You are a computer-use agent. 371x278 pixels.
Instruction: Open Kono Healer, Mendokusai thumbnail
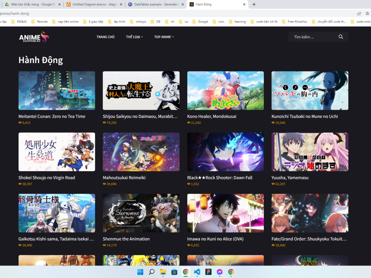point(226,90)
